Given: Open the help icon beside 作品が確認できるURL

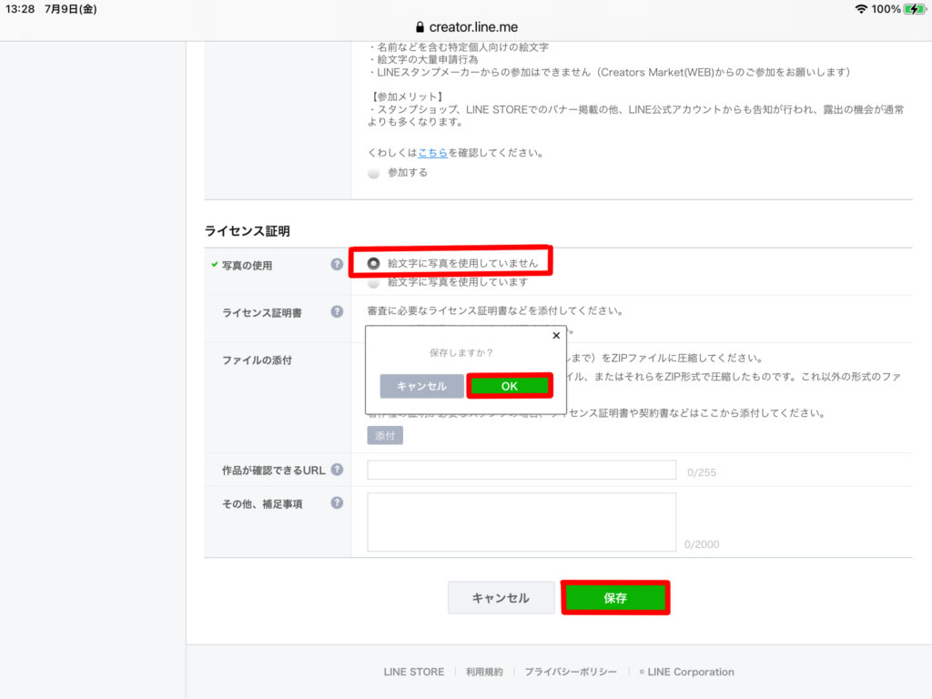Looking at the screenshot, I should [337, 469].
